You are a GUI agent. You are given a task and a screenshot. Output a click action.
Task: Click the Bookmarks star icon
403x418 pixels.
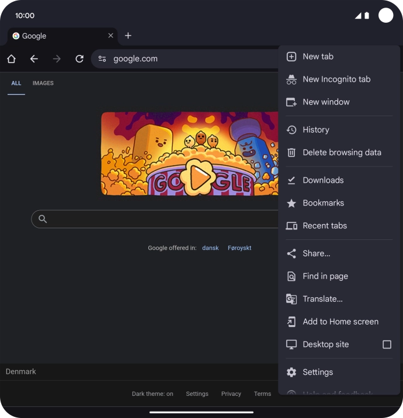(x=291, y=203)
